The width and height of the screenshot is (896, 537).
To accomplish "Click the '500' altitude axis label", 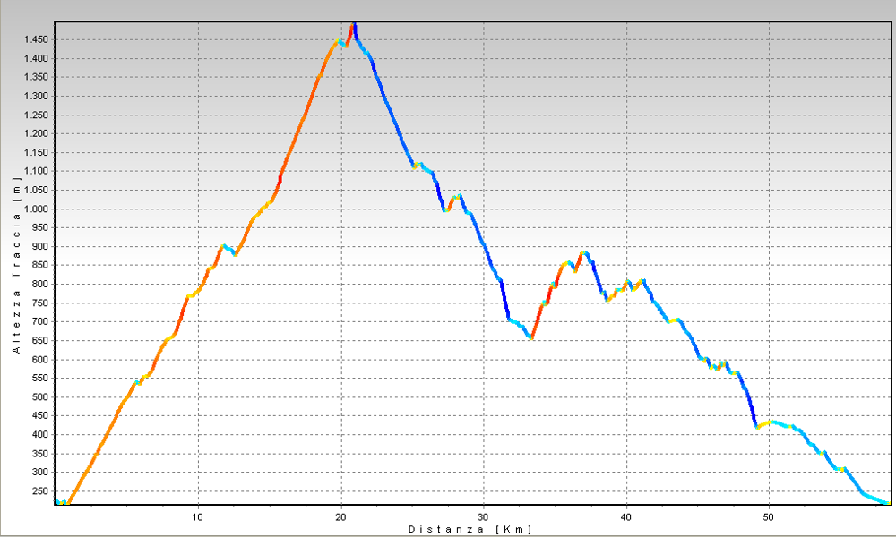I will pyautogui.click(x=39, y=397).
